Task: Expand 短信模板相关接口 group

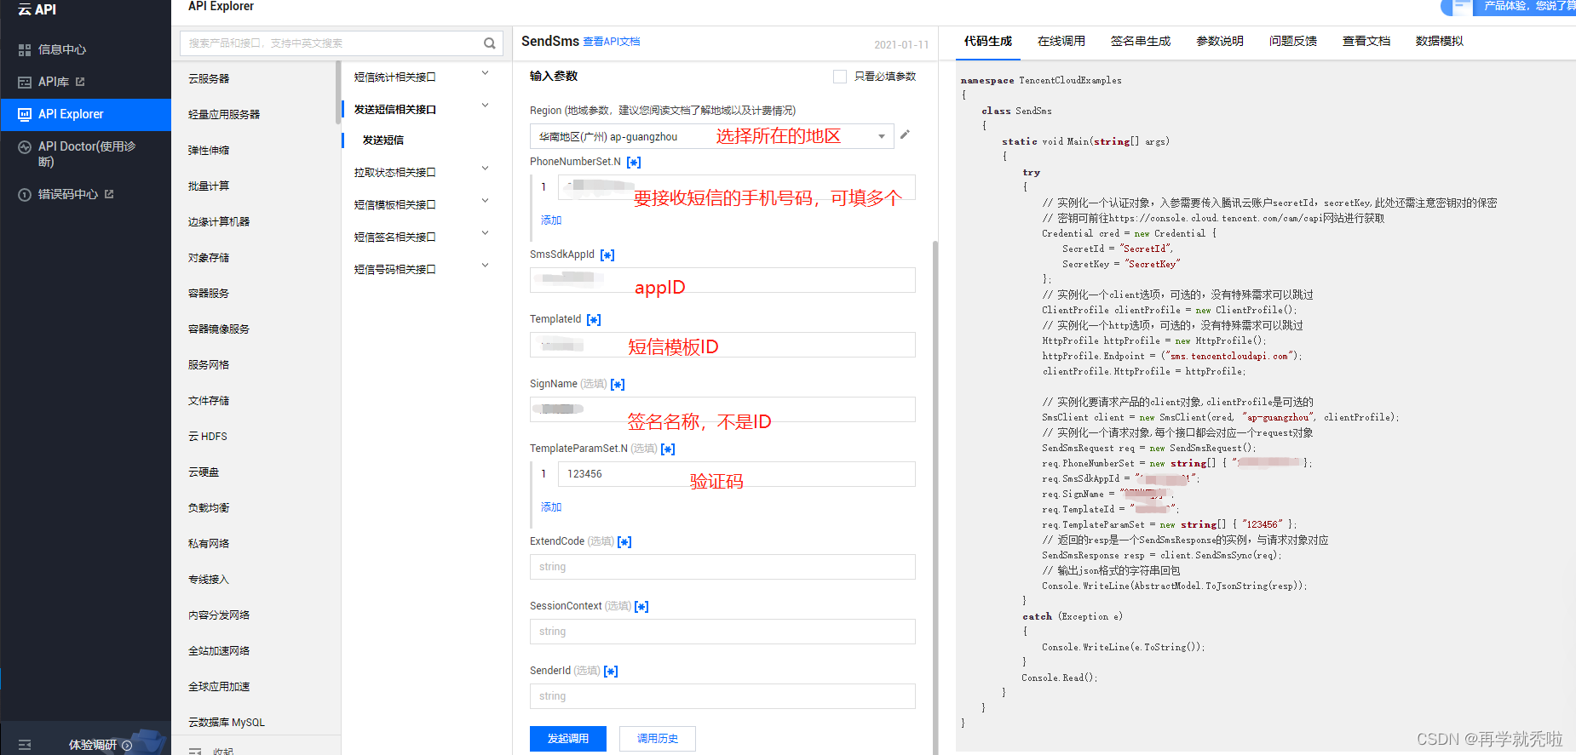Action: pos(486,201)
